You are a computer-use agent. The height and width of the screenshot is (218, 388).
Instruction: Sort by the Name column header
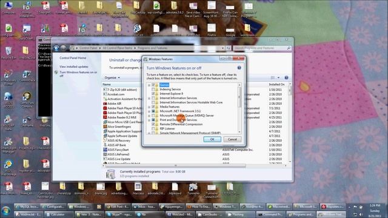point(107,85)
